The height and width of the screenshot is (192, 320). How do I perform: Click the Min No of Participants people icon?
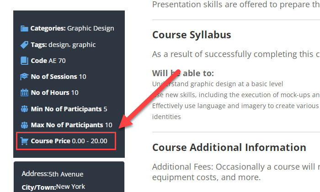(24, 109)
